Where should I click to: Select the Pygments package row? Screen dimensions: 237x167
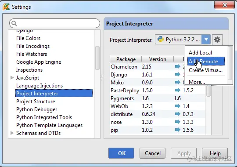coord(158,98)
